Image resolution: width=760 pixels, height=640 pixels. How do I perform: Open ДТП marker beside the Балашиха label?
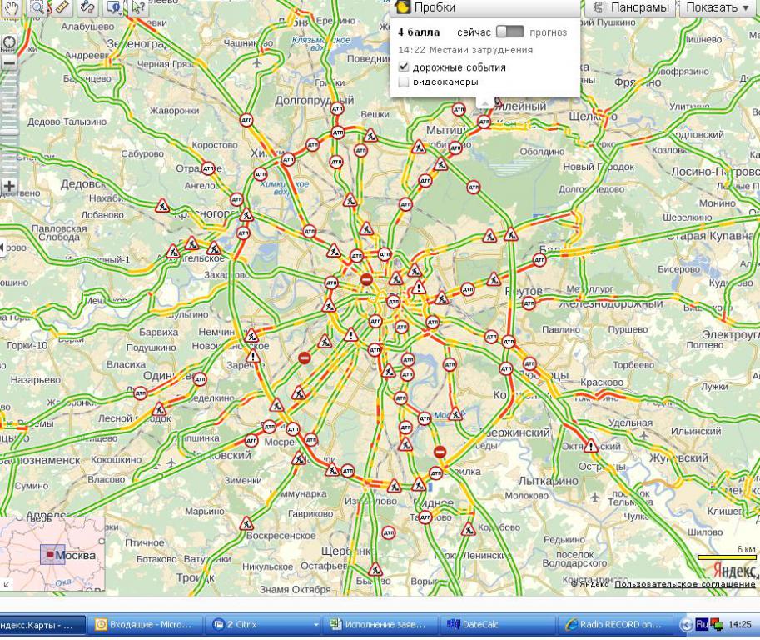[539, 261]
